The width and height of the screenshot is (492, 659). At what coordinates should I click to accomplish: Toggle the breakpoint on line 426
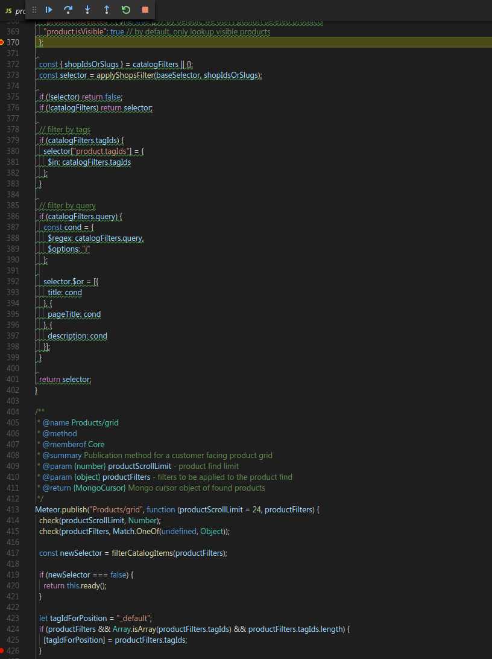pyautogui.click(x=2, y=651)
